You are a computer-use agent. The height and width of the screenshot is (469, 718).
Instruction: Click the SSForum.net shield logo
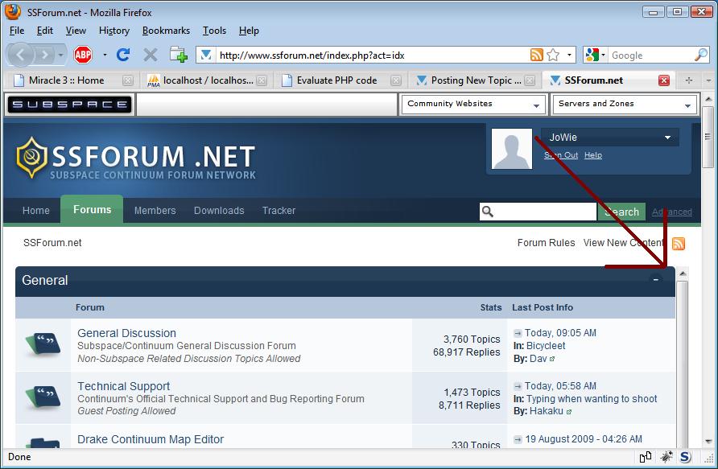coord(31,158)
